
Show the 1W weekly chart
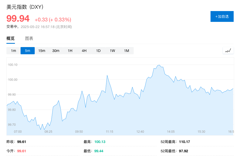point(112,51)
